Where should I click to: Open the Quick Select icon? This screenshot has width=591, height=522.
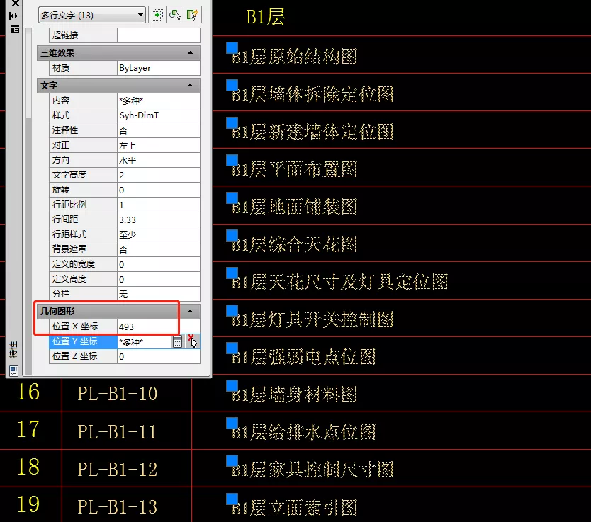(x=192, y=15)
